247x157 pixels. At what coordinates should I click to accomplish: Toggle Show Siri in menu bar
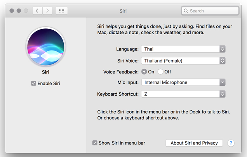tap(95, 143)
